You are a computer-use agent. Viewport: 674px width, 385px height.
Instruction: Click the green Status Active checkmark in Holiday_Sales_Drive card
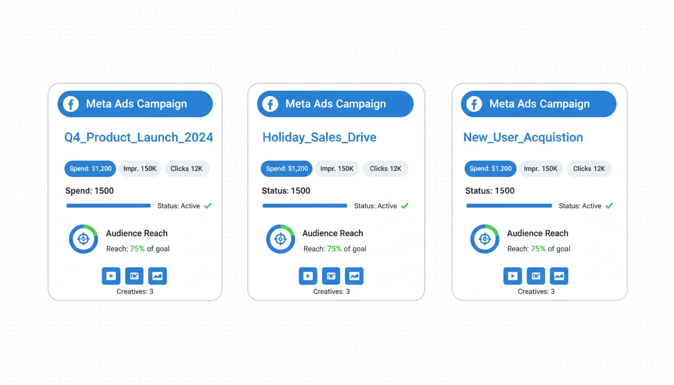click(405, 206)
